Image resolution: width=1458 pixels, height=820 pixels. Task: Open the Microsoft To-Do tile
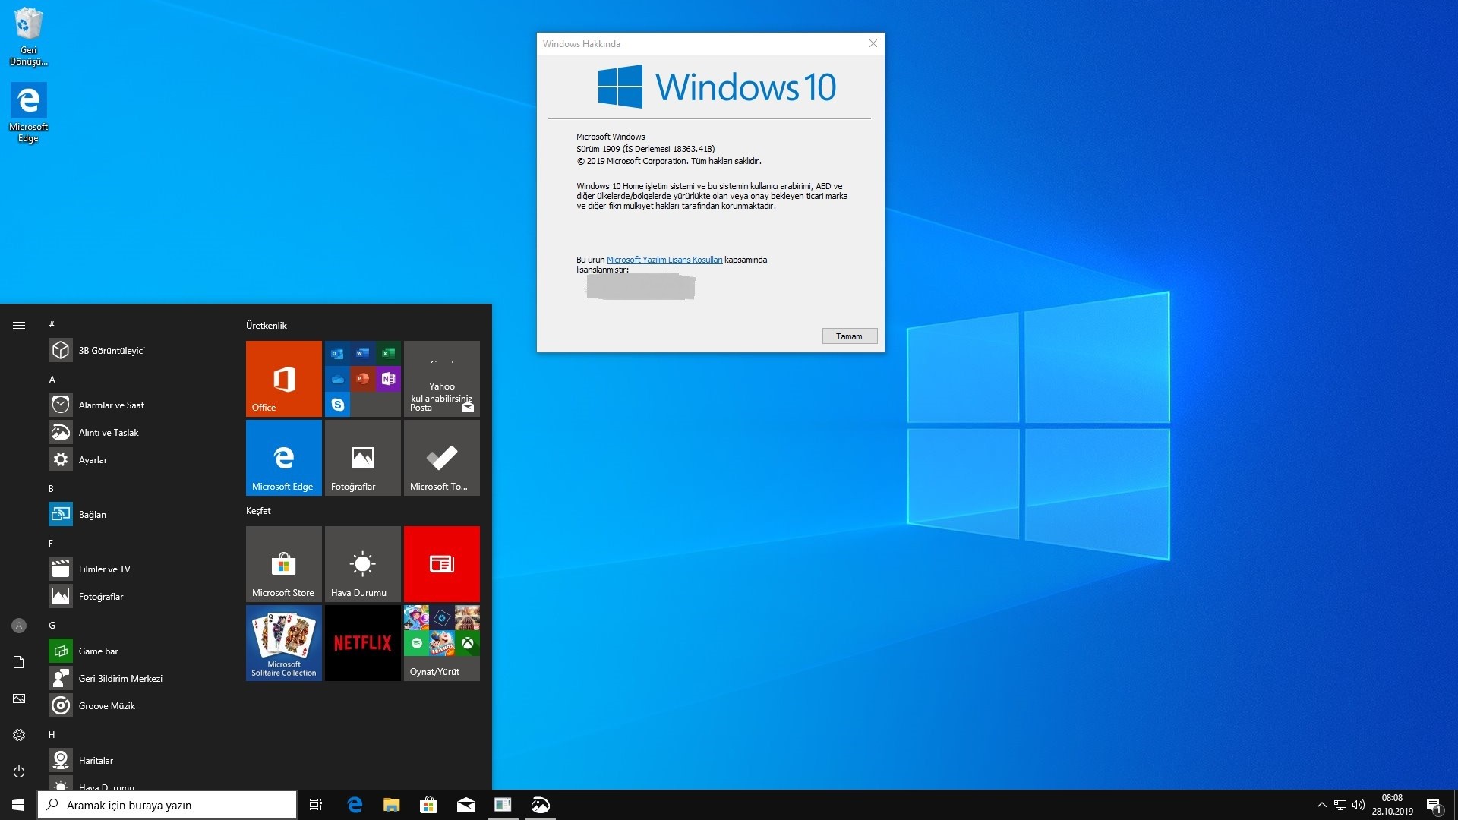pyautogui.click(x=442, y=458)
